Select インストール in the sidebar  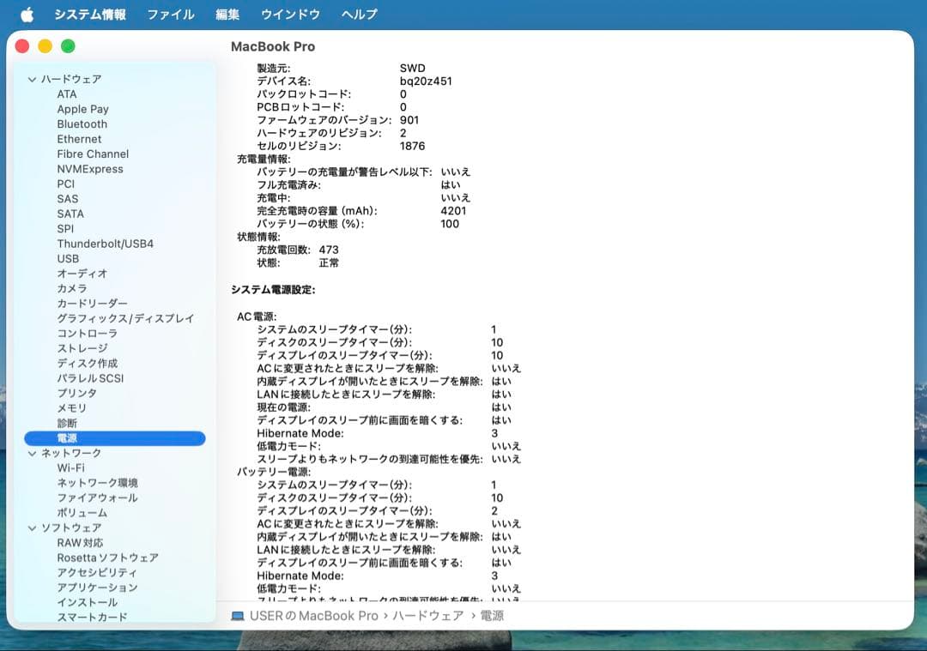coord(88,603)
